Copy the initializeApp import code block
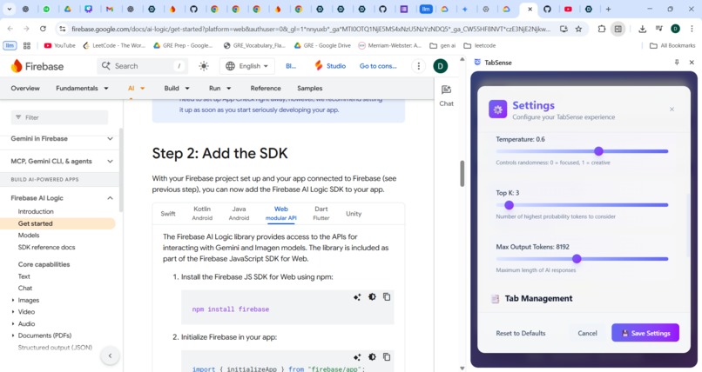702x372 pixels. click(x=387, y=357)
